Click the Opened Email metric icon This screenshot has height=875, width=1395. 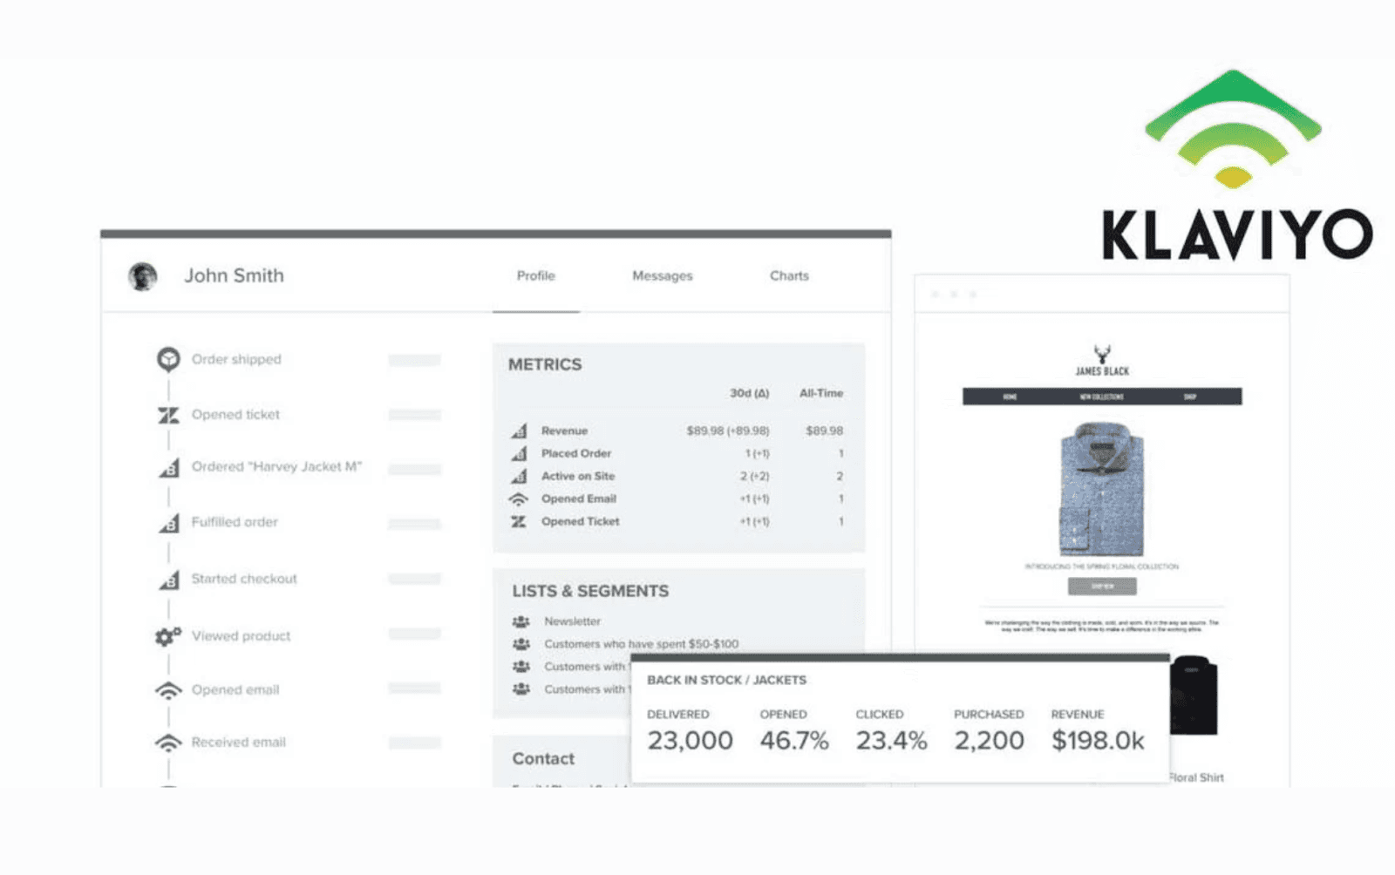click(519, 499)
